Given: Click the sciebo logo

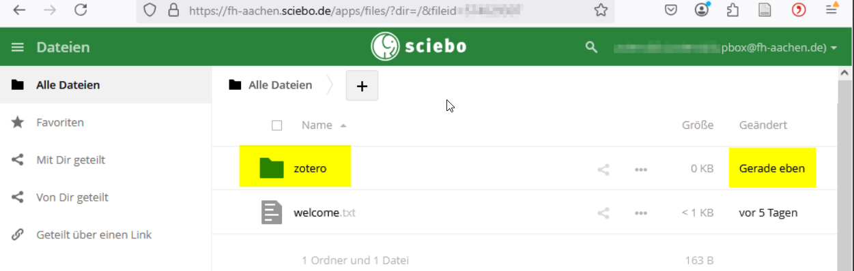Looking at the screenshot, I should (419, 46).
